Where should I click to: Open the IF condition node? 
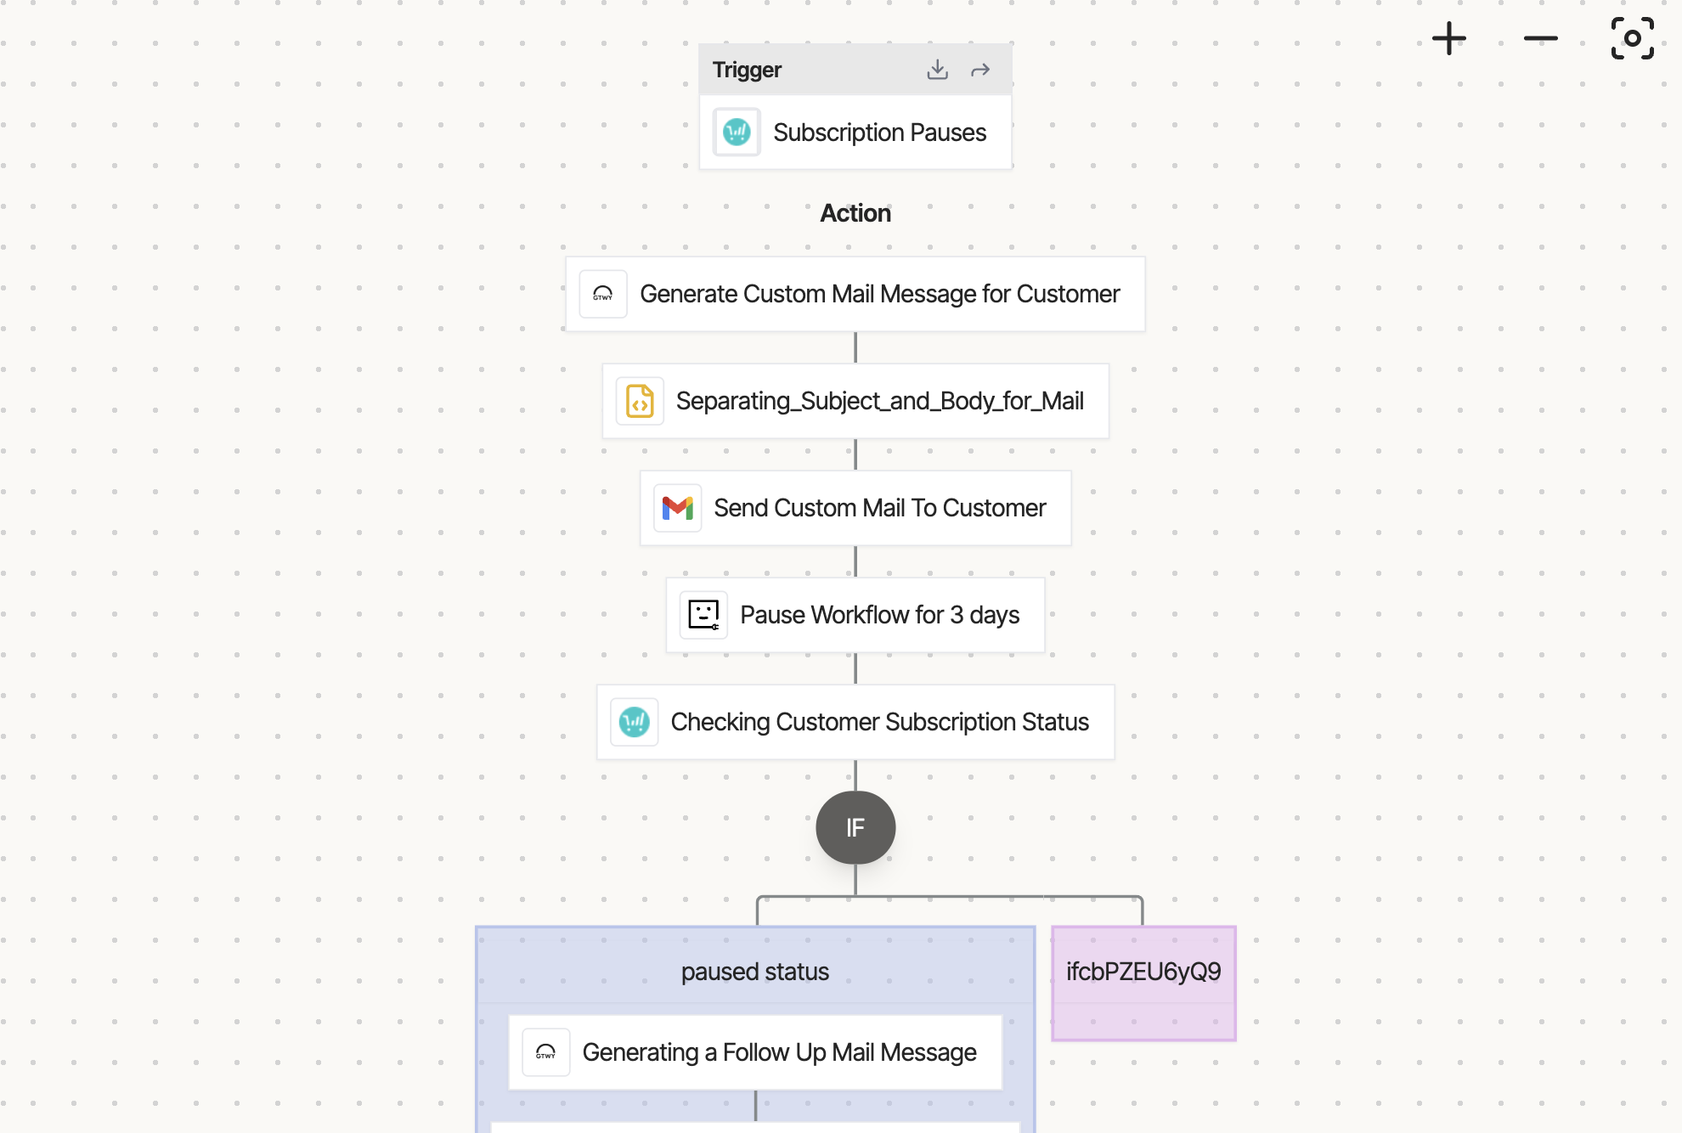coord(855,827)
